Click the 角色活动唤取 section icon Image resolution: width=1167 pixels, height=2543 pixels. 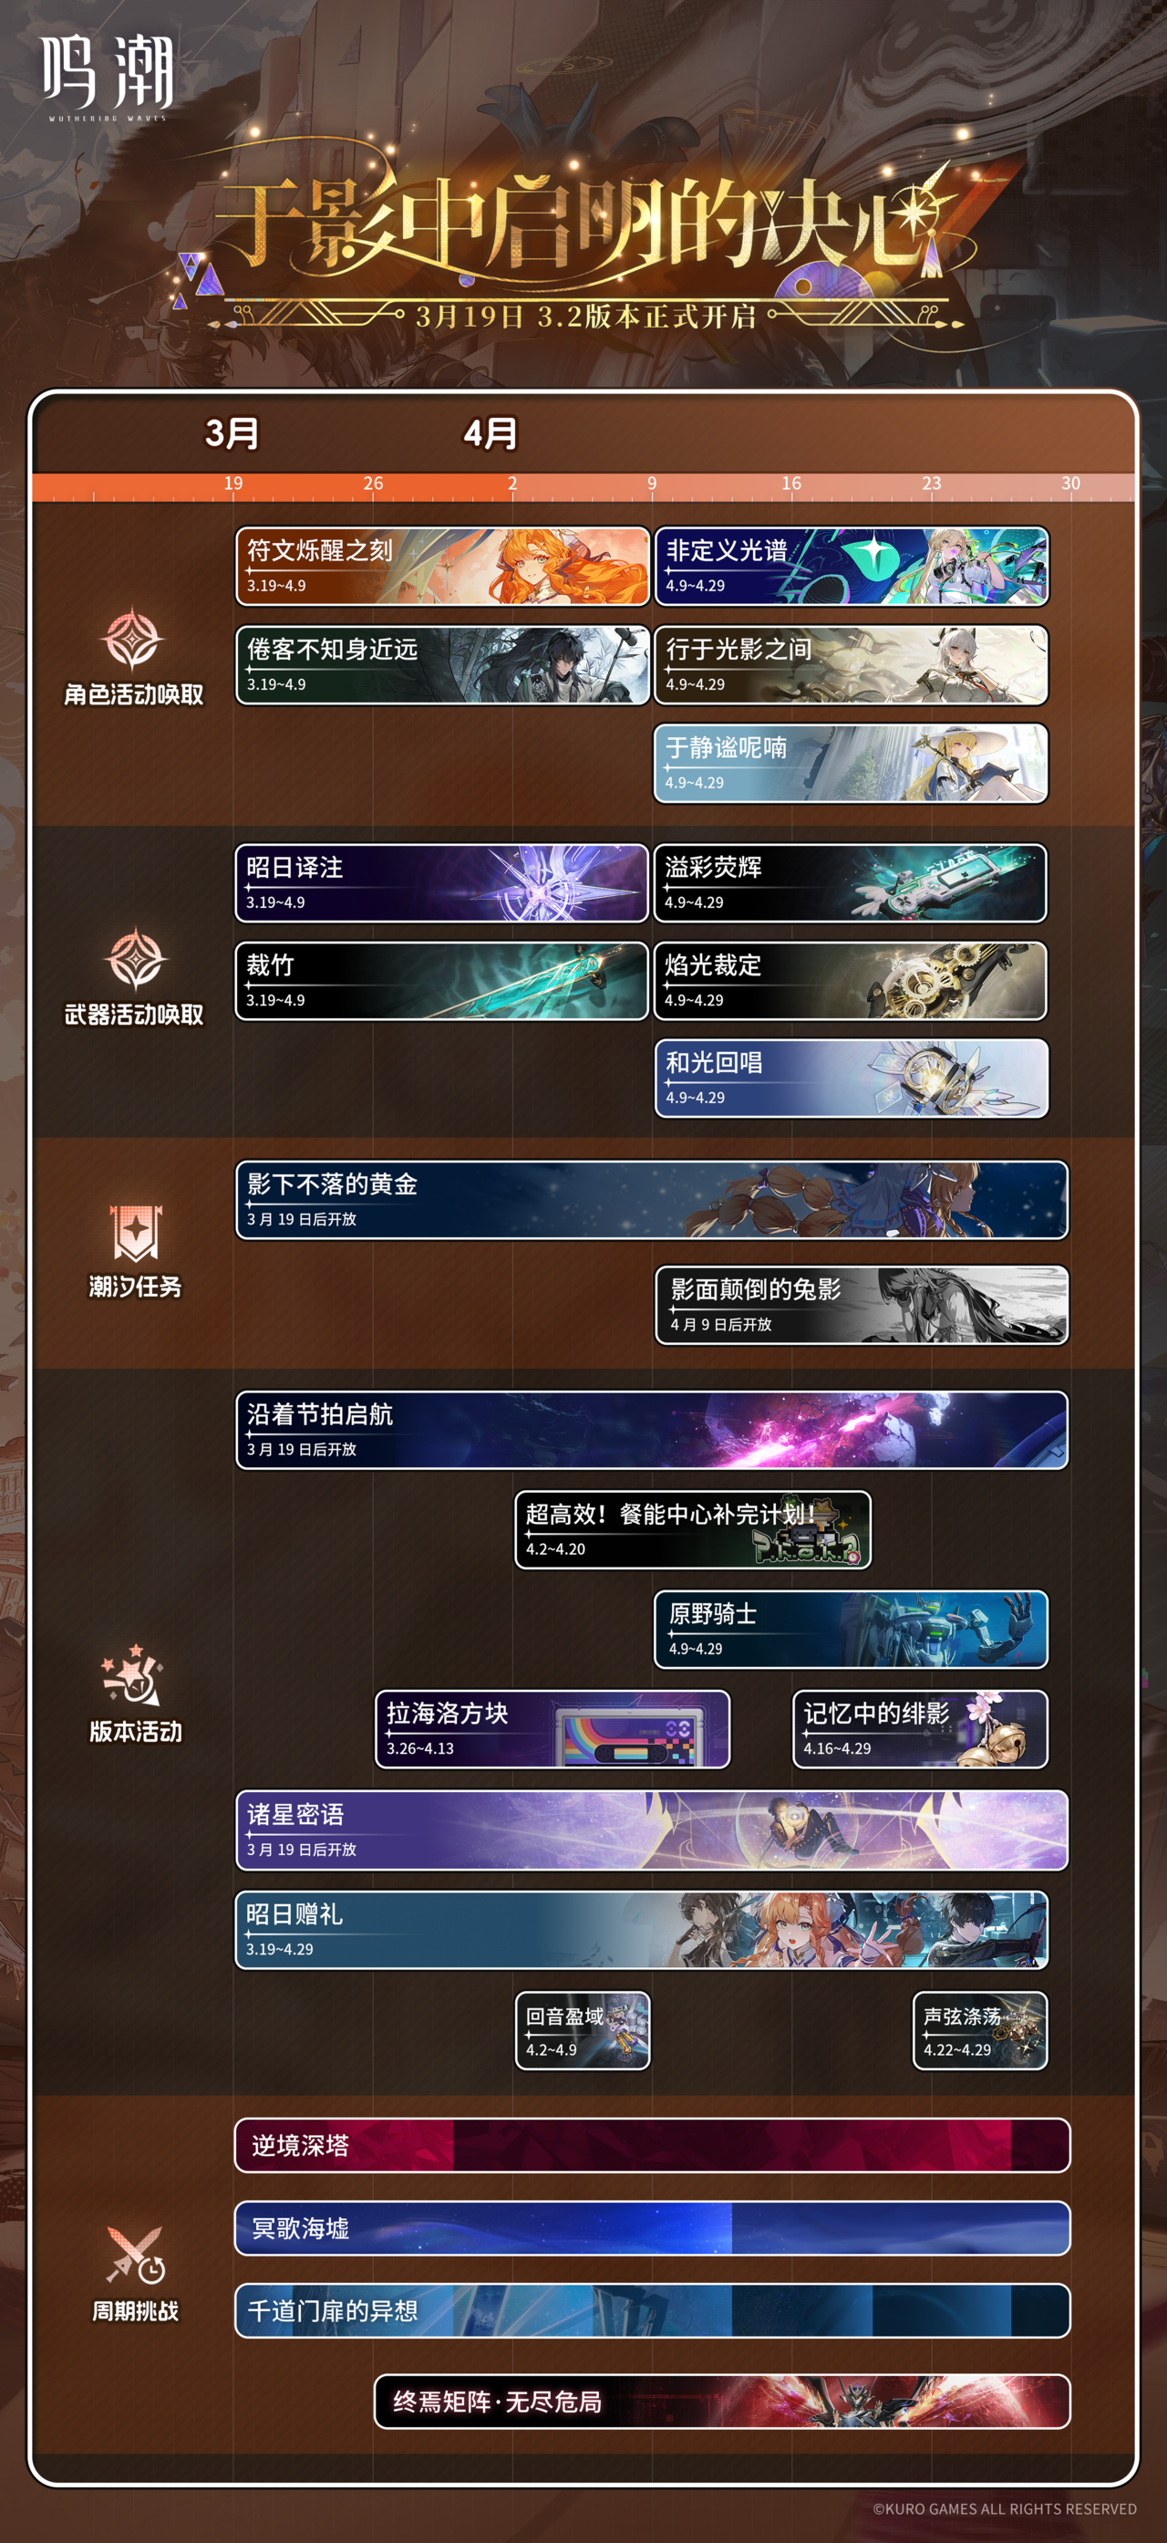coord(133,640)
